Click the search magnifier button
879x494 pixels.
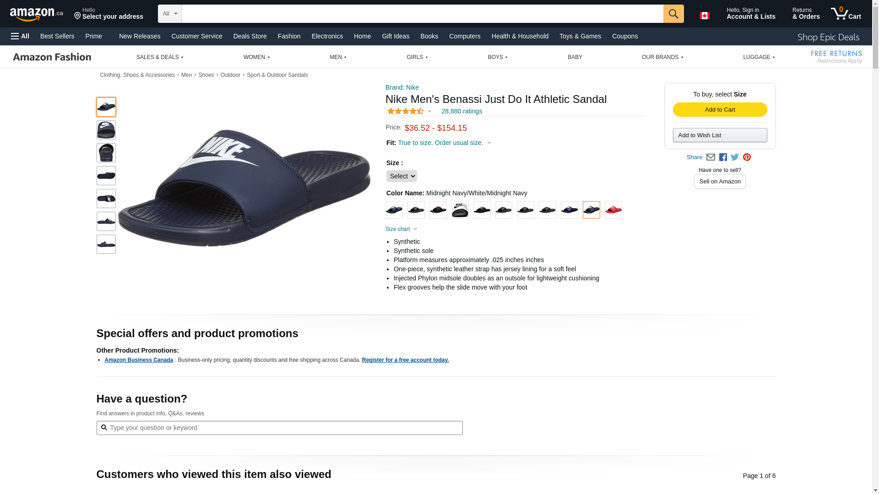673,14
